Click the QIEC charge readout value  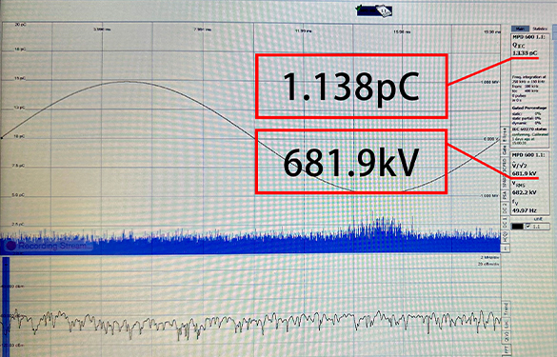(x=525, y=53)
